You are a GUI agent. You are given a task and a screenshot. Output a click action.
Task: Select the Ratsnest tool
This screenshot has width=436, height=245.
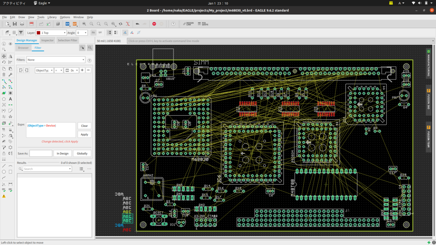coord(4,105)
